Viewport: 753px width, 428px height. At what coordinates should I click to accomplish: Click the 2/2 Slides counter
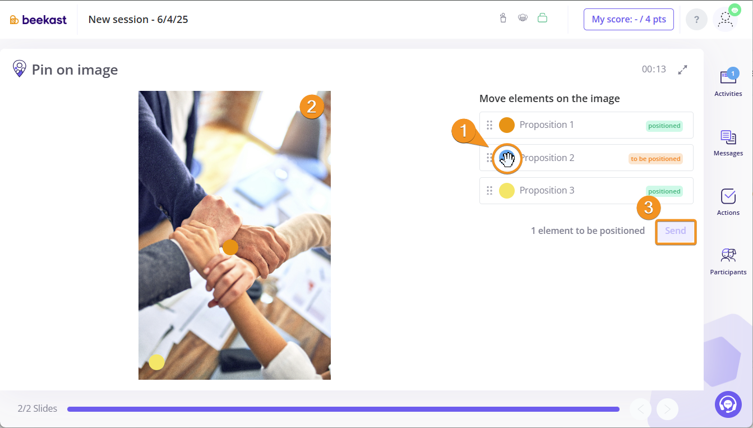(x=38, y=408)
